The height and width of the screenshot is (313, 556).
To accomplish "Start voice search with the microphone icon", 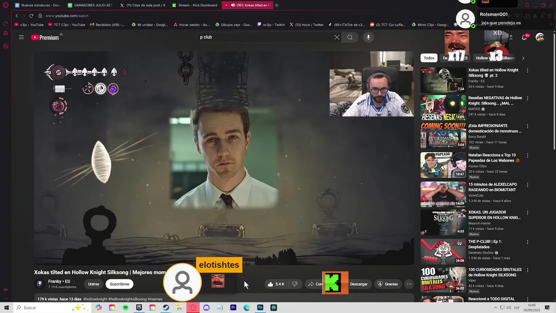I will click(368, 37).
